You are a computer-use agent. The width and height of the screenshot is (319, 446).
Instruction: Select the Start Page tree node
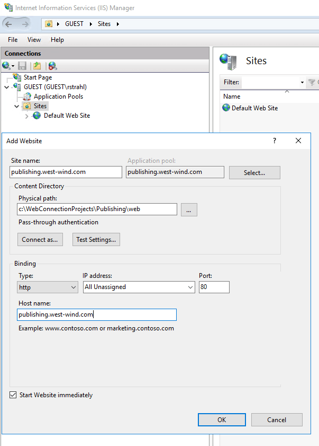point(37,77)
